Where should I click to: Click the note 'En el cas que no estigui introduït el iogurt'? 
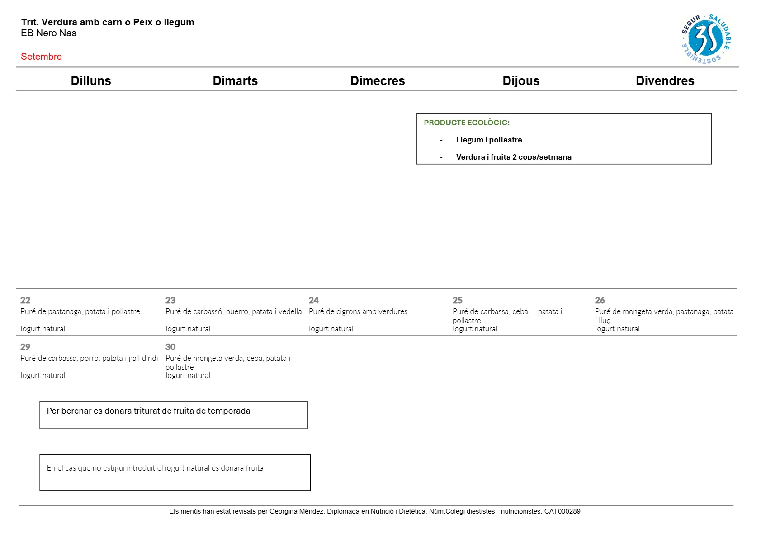coord(155,468)
